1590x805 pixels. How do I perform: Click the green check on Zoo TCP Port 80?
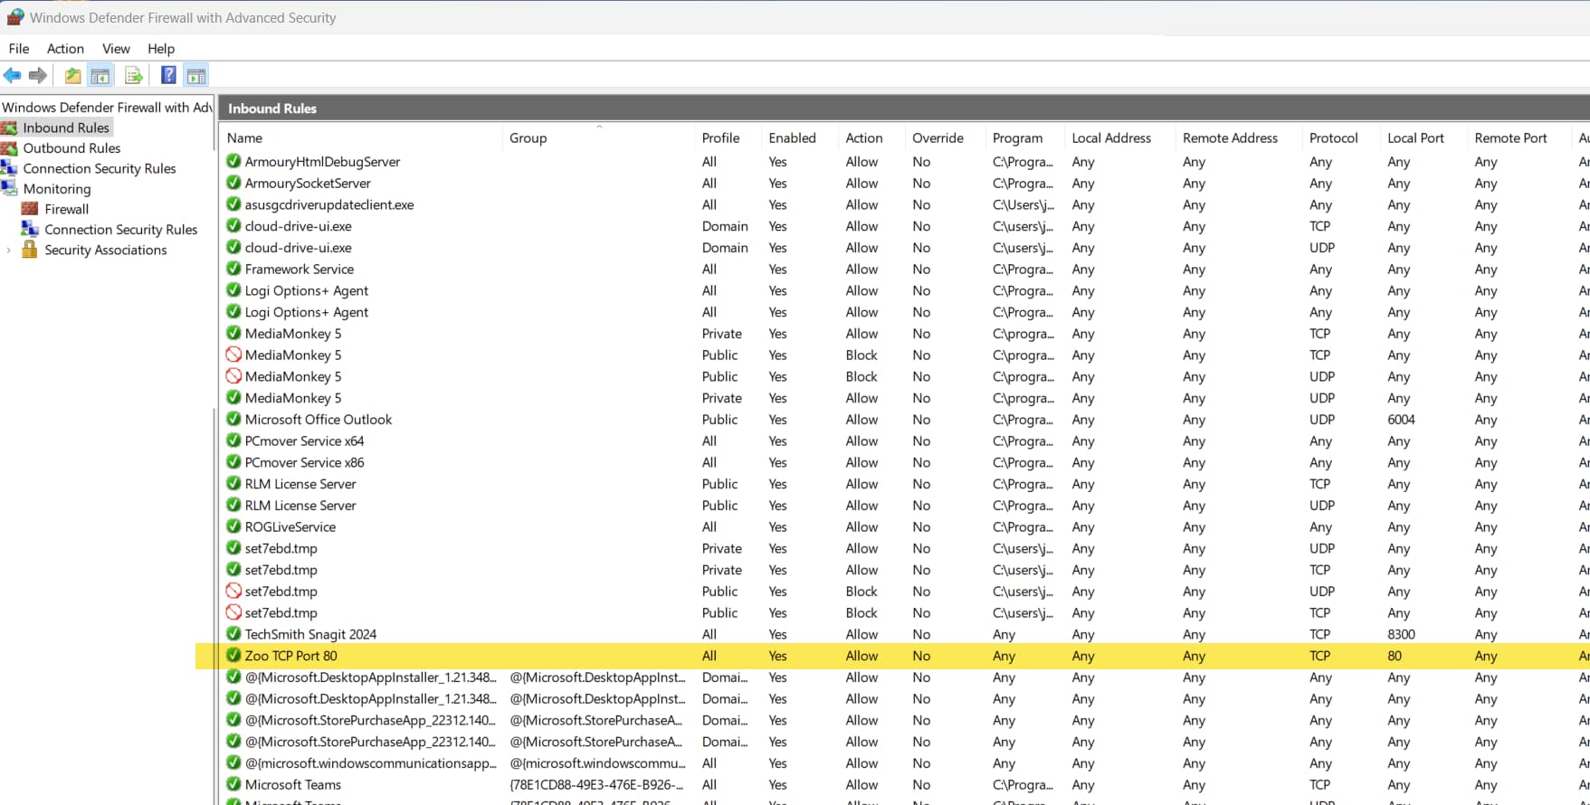click(233, 656)
